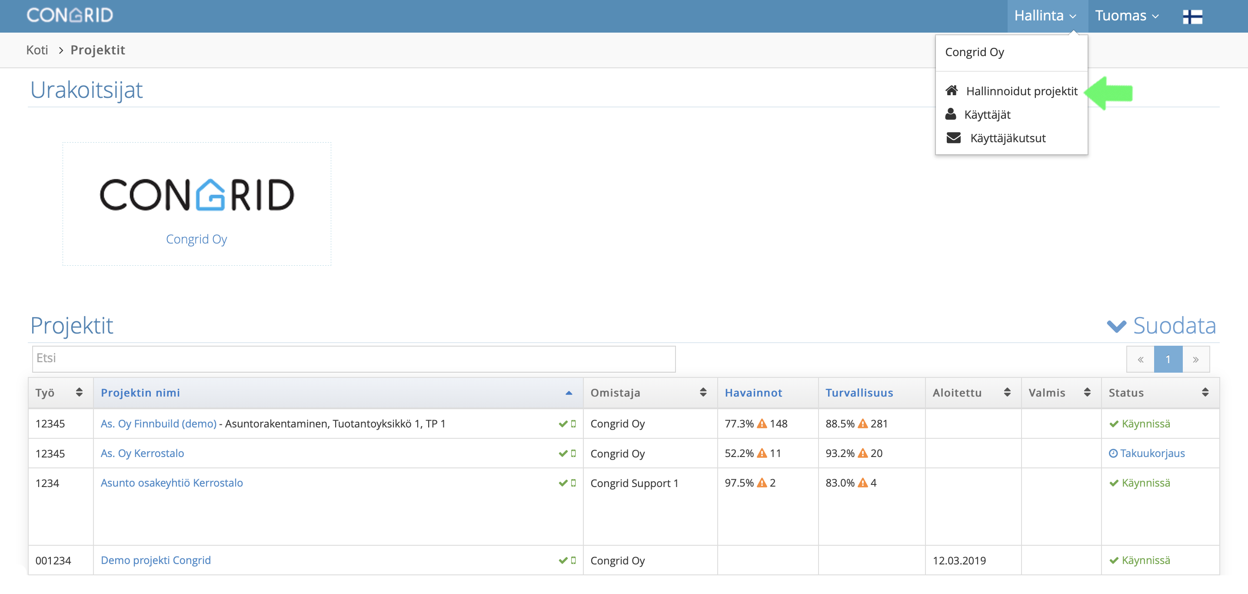Click the Etsi search field
The image size is (1248, 594).
[x=354, y=359]
